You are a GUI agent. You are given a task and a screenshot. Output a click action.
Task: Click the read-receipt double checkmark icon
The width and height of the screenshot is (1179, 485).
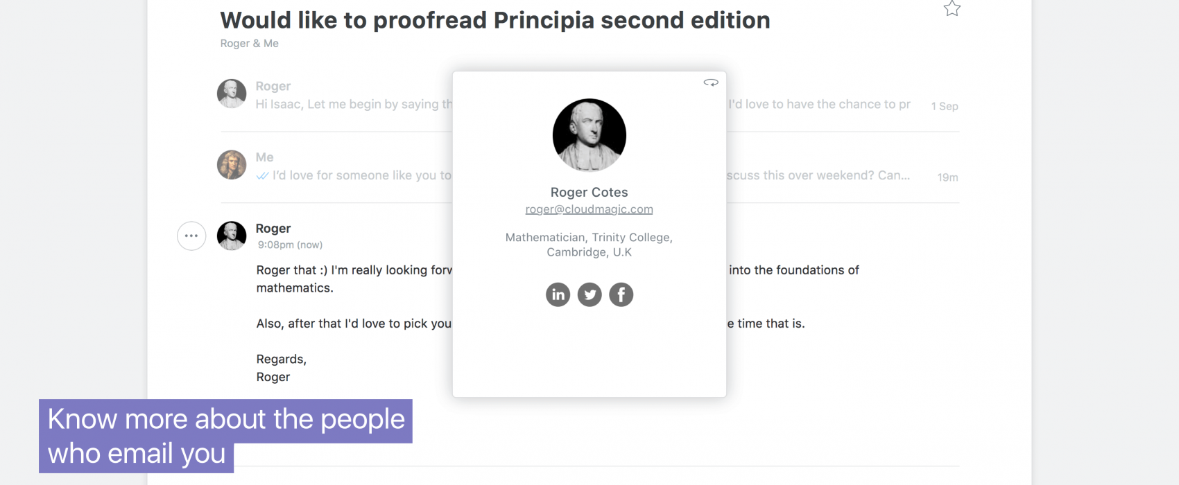262,176
